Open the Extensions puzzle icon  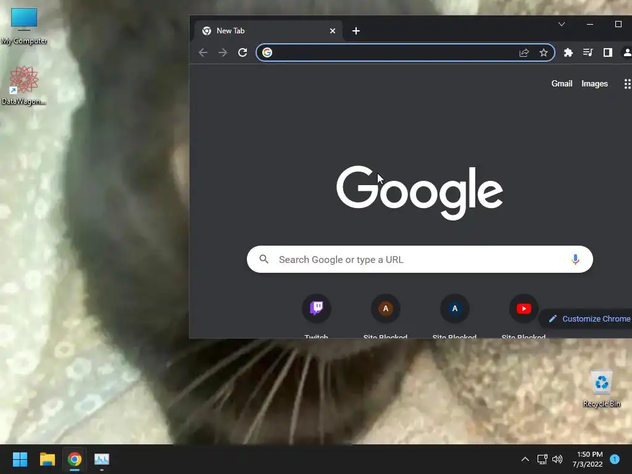(568, 52)
